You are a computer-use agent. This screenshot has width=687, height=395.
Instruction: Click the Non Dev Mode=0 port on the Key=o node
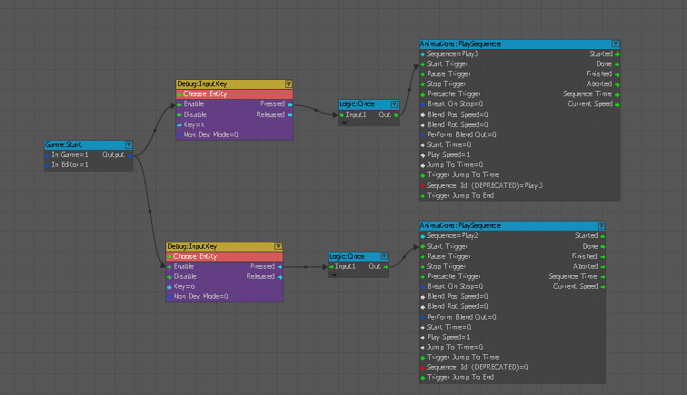(198, 296)
